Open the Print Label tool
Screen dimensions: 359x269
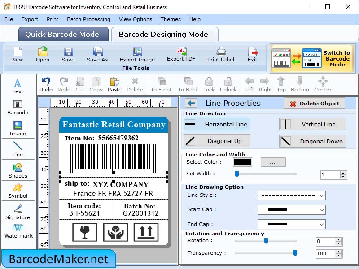(220, 55)
